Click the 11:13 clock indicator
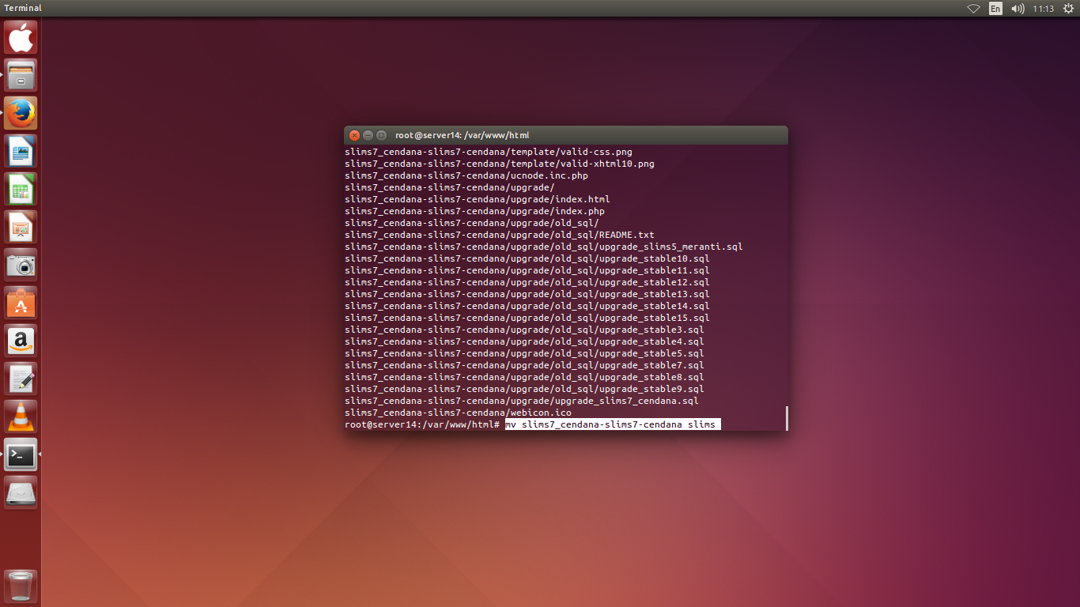Viewport: 1080px width, 607px height. (1044, 9)
